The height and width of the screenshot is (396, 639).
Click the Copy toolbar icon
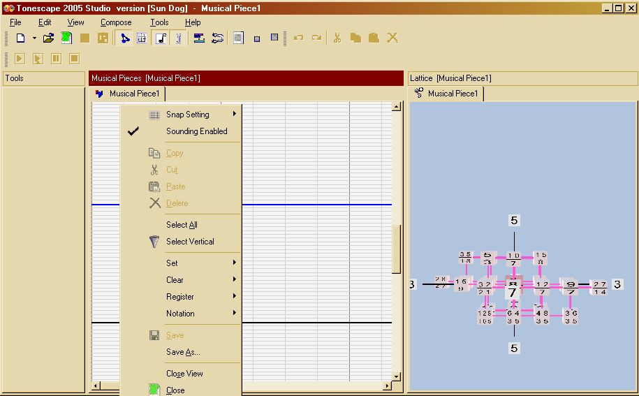(355, 38)
